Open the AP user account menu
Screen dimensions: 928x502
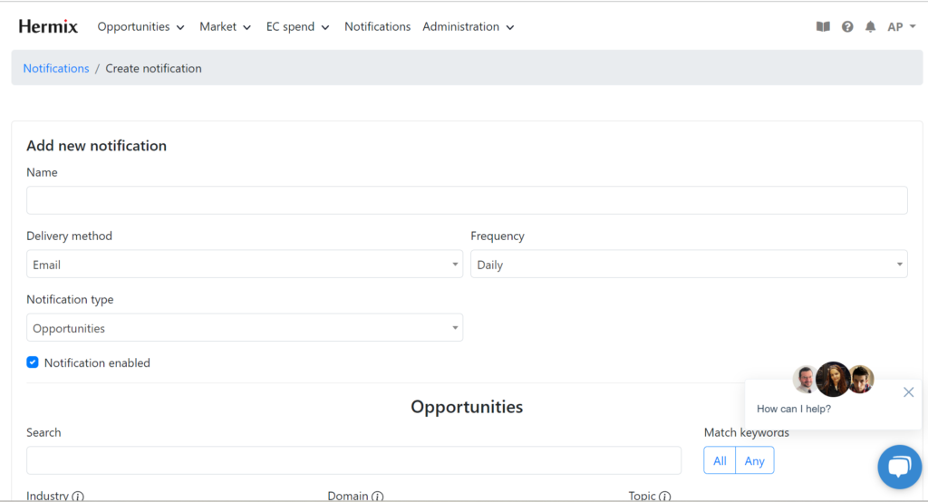tap(901, 27)
